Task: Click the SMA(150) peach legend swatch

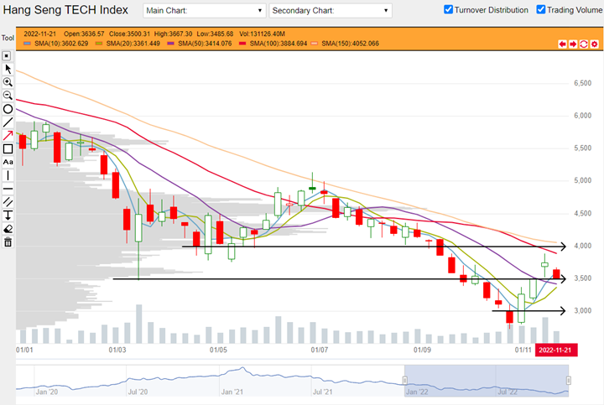Action: pos(315,44)
